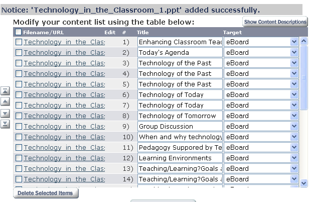Open the Target dropdown for row 11 Pedagogy
The width and height of the screenshot is (310, 202).
[294, 148]
